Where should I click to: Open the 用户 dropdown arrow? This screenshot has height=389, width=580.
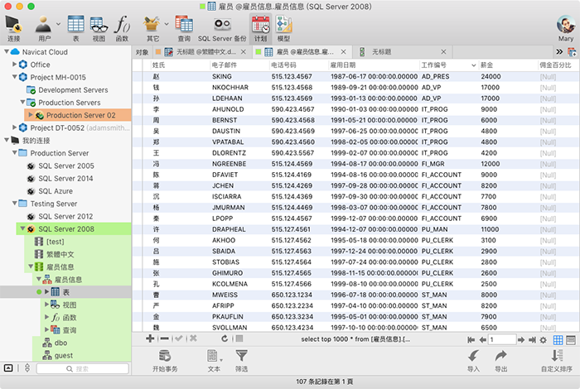[x=58, y=24]
